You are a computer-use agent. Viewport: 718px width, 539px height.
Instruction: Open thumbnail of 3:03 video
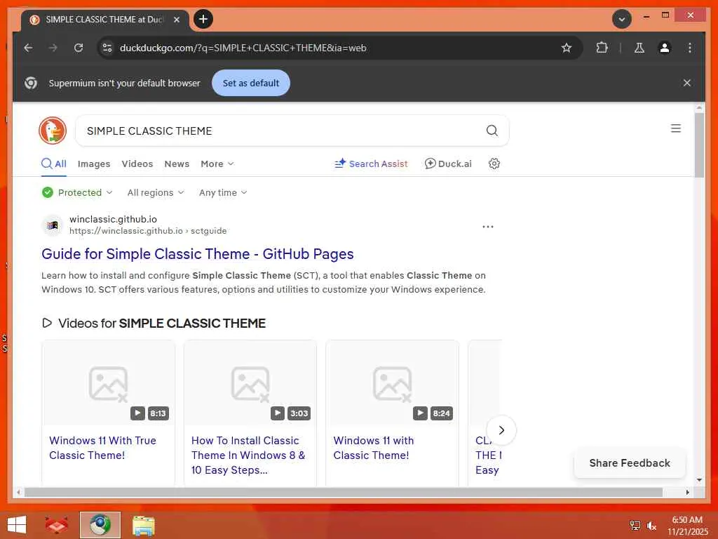point(250,383)
